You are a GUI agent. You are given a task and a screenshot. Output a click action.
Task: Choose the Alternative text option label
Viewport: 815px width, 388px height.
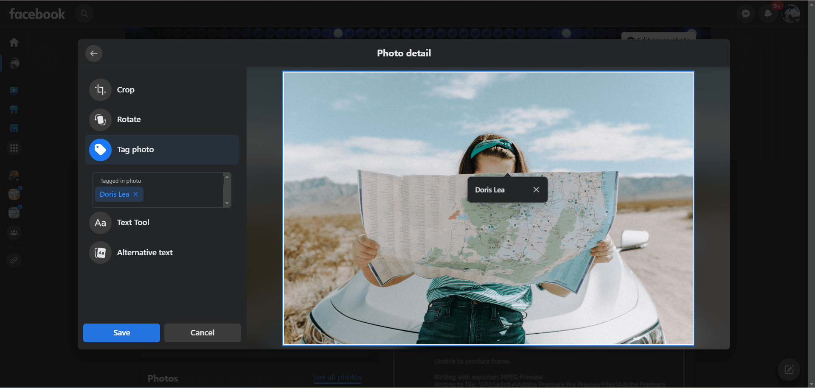tap(145, 253)
